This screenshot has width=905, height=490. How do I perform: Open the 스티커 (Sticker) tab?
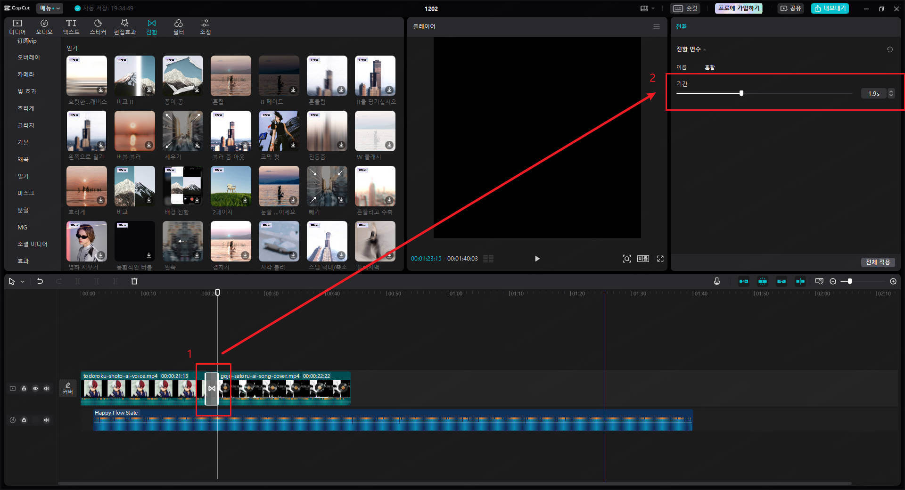point(98,27)
